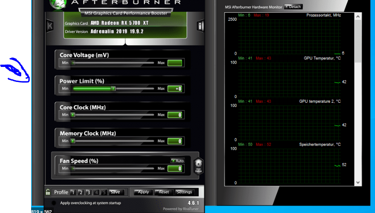Viewport: 375px width, 213px height.
Task: Click the Memory Clock slider handle
Action: [x=73, y=141]
